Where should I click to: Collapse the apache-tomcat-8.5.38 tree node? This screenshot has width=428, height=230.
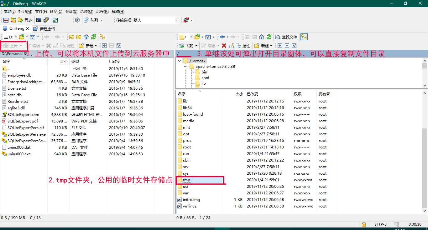pos(185,67)
